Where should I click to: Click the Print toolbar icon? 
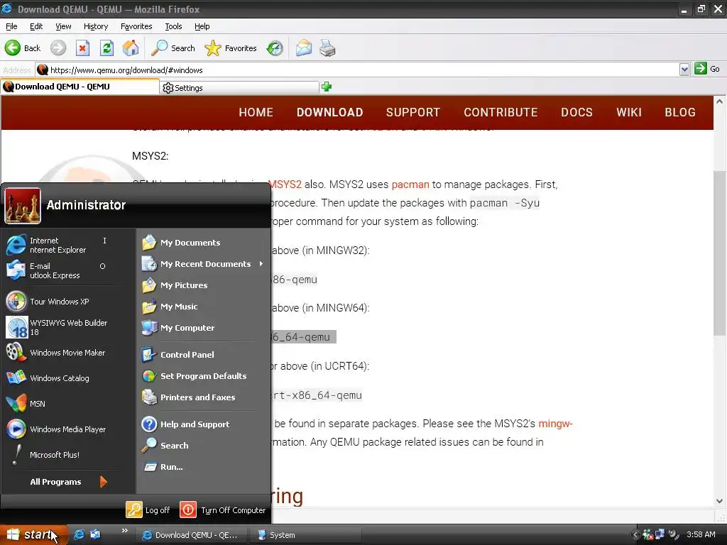[x=327, y=48]
